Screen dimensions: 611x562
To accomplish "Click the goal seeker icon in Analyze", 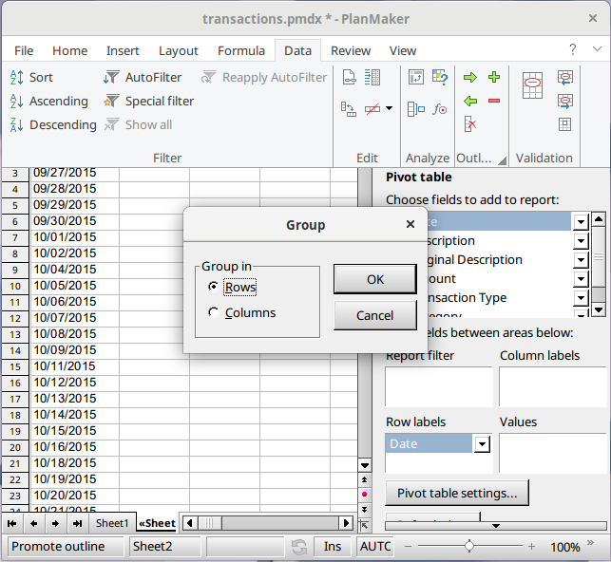I will tap(440, 109).
